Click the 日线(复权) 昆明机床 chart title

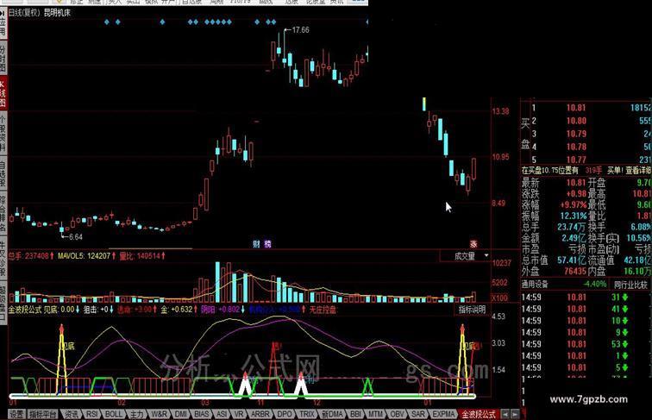40,13
